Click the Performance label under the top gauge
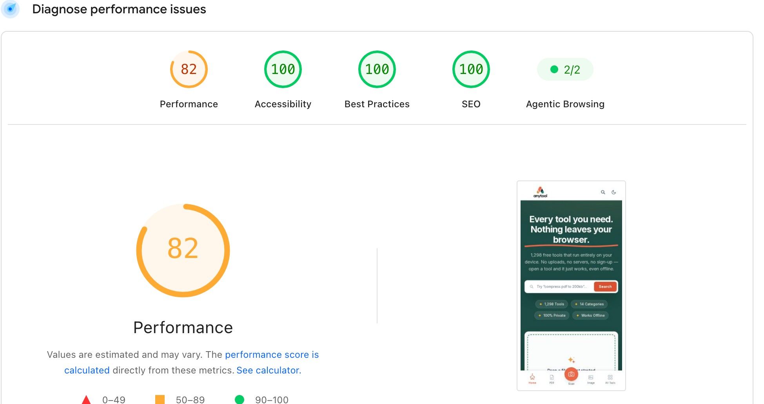 point(189,104)
